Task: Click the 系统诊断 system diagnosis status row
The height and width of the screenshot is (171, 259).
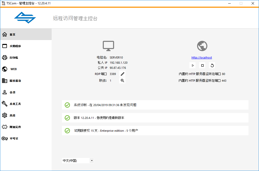Action: [x=155, y=105]
